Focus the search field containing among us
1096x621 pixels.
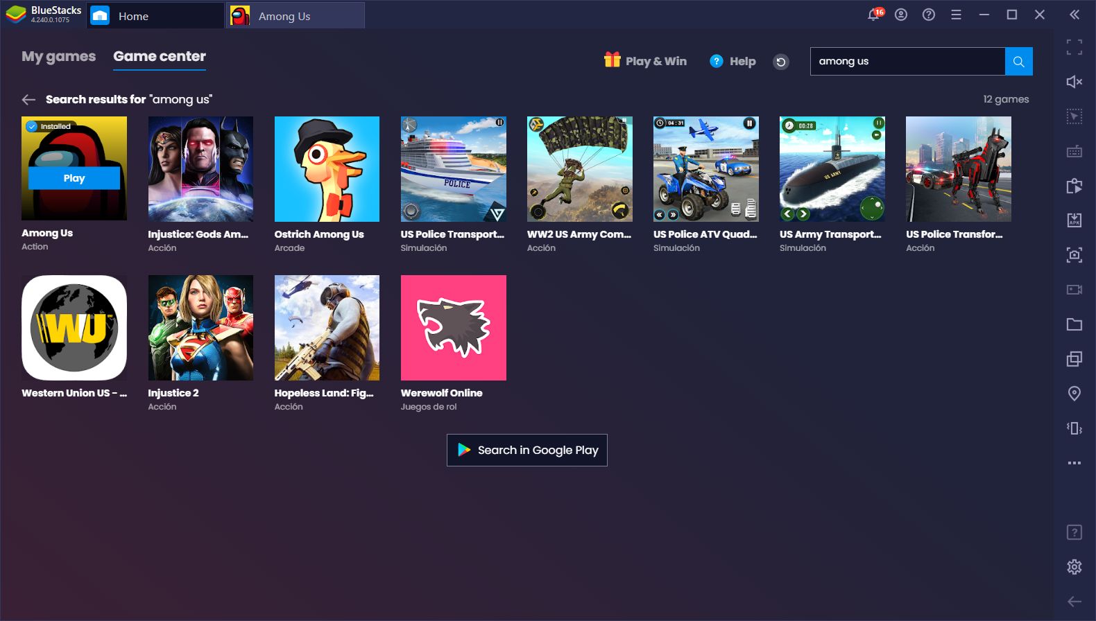tap(907, 62)
